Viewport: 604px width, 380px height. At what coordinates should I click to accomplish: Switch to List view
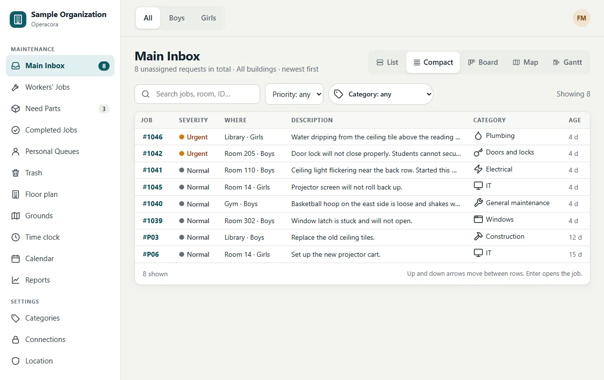pos(387,62)
